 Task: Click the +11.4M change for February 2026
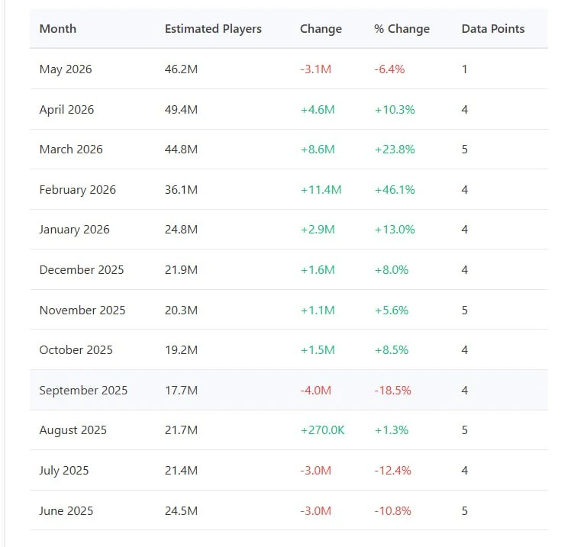321,190
